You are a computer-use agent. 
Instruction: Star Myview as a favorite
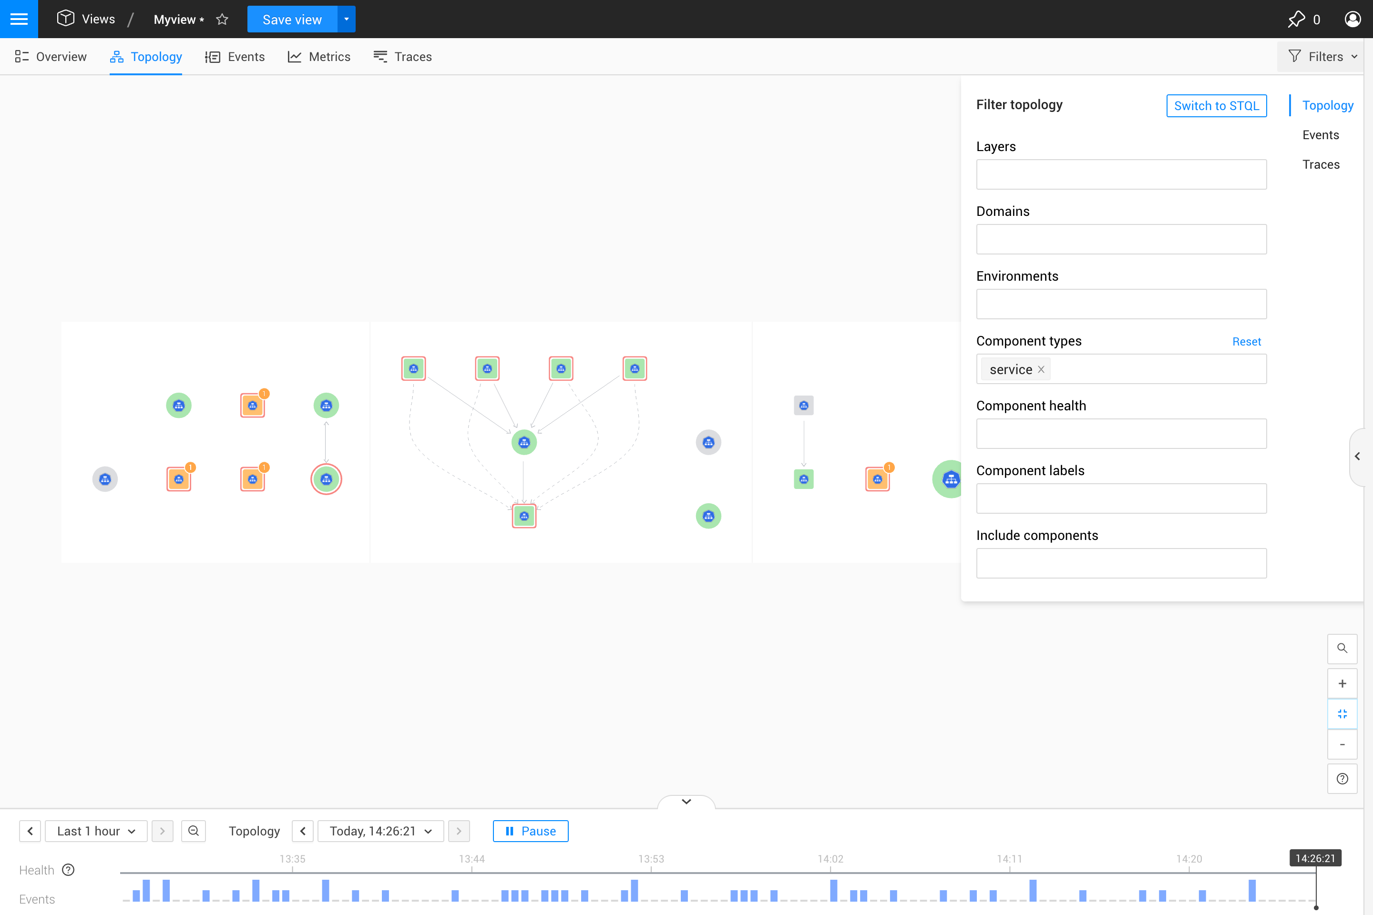(x=222, y=19)
